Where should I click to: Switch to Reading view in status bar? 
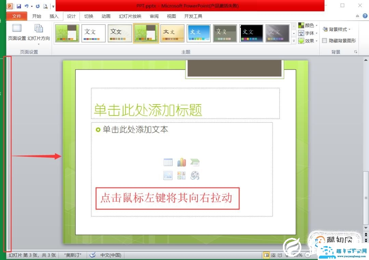279,255
